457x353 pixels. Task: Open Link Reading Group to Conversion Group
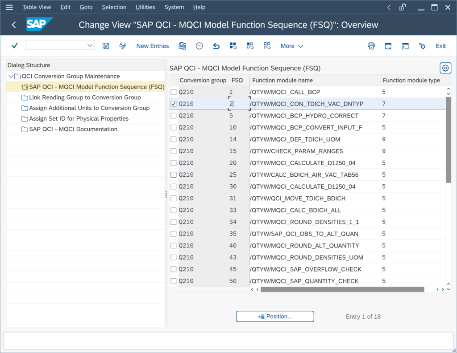(85, 97)
